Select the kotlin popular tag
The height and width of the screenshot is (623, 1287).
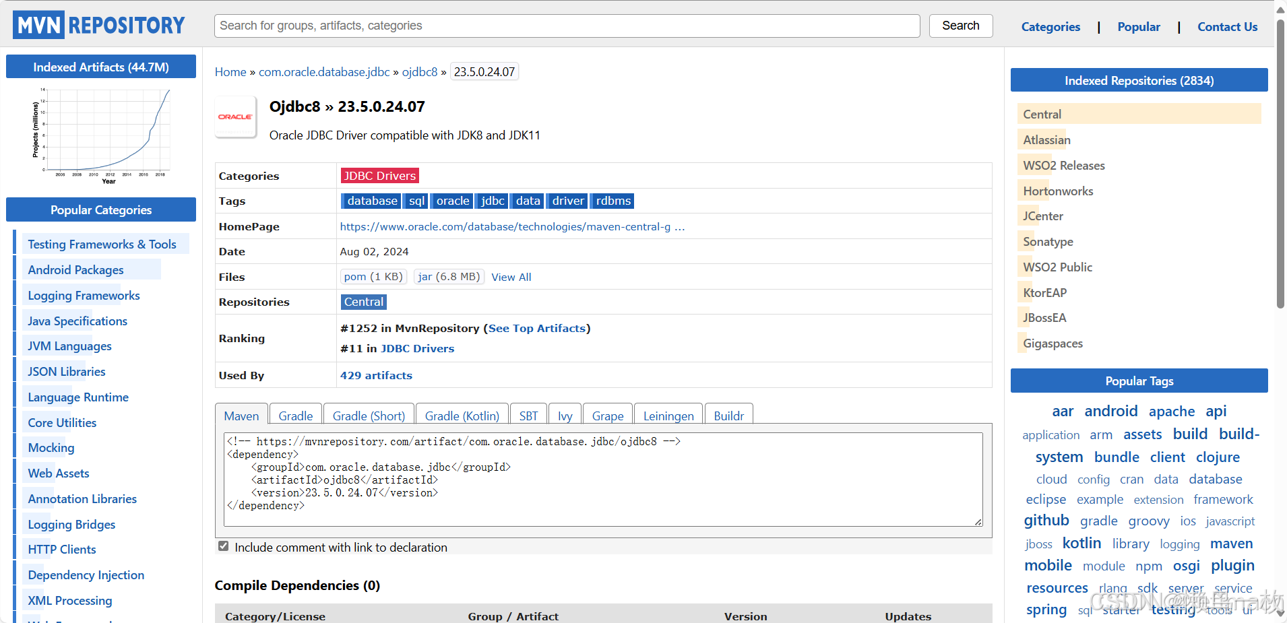[1081, 543]
